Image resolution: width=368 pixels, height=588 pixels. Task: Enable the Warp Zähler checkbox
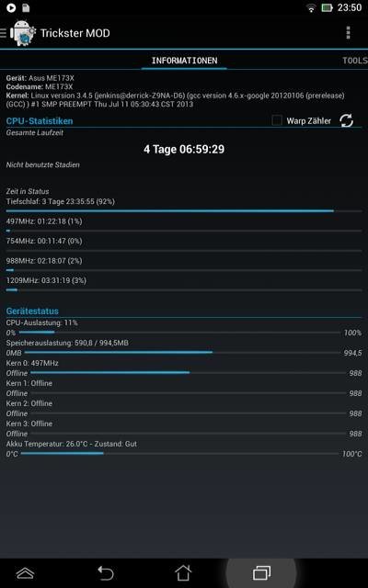[x=277, y=120]
